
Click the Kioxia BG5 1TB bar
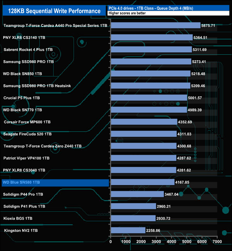pyautogui.click(x=133, y=218)
